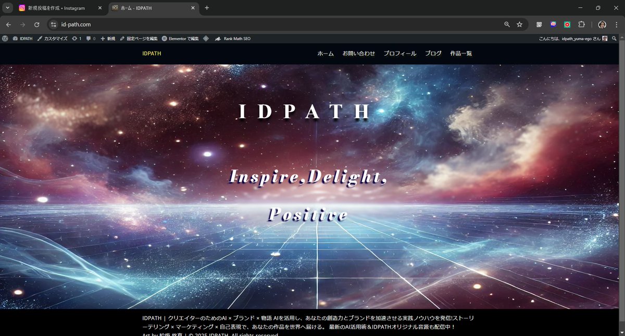This screenshot has height=336, width=625.
Task: Switch to the Instagram tab
Action: (60, 8)
